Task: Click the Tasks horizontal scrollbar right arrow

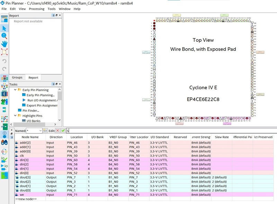Action: tap(55, 124)
